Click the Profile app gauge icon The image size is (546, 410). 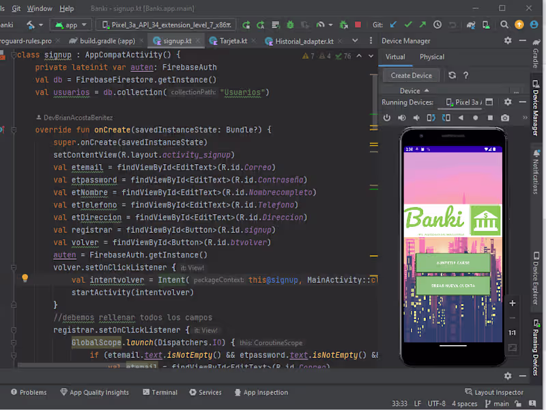point(320,25)
